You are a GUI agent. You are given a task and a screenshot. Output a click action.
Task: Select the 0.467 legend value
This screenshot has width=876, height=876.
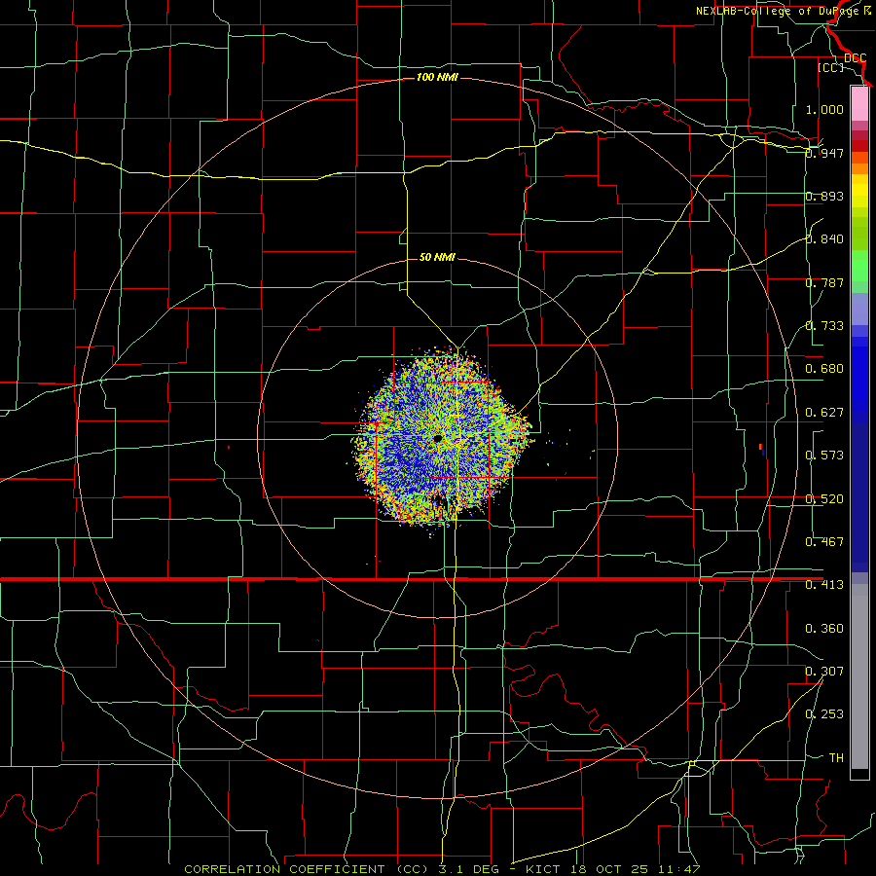[x=824, y=542]
